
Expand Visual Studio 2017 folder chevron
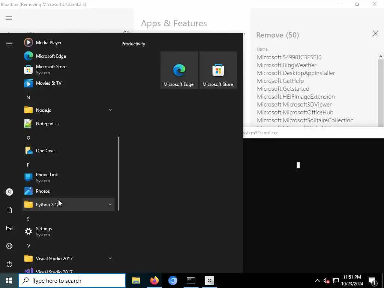(x=110, y=258)
